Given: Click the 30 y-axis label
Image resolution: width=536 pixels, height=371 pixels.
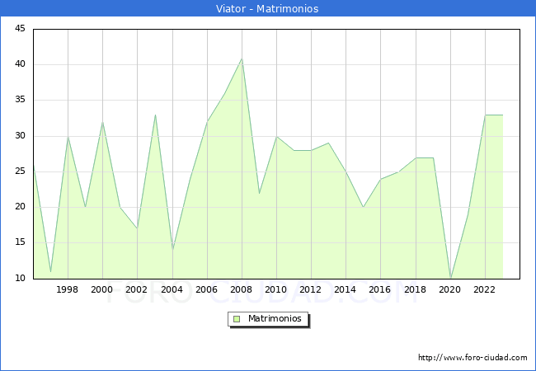Looking at the screenshot, I should point(19,136).
